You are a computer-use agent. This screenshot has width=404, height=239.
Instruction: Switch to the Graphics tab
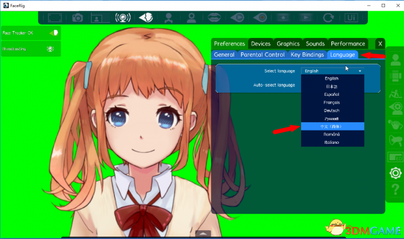[288, 44]
